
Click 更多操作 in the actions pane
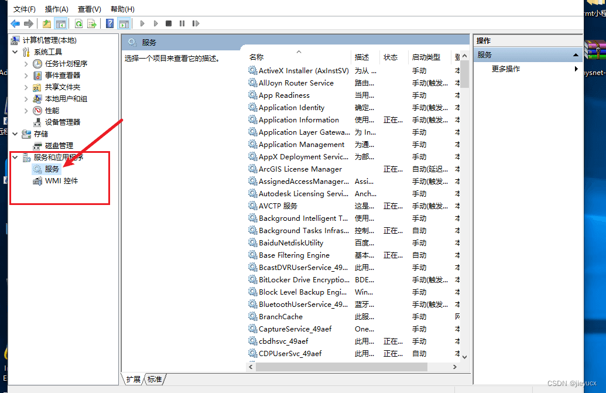click(x=506, y=69)
